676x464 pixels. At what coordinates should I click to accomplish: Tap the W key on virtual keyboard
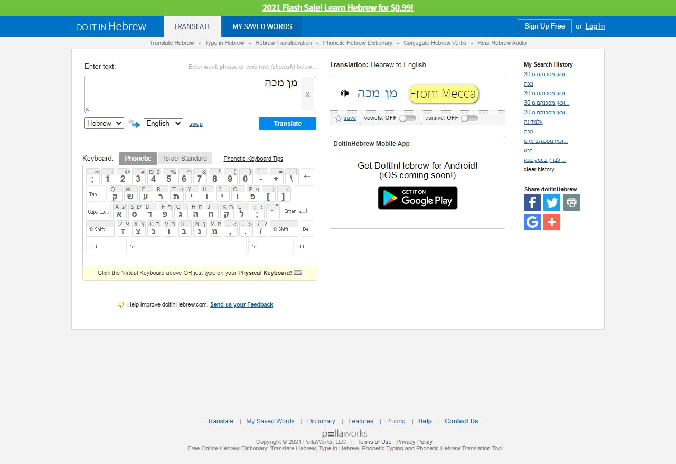[x=131, y=194]
